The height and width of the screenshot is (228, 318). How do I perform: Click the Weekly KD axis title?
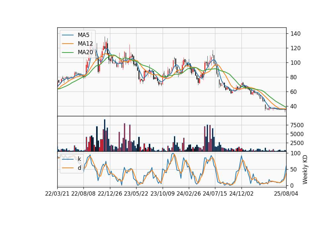(305, 170)
